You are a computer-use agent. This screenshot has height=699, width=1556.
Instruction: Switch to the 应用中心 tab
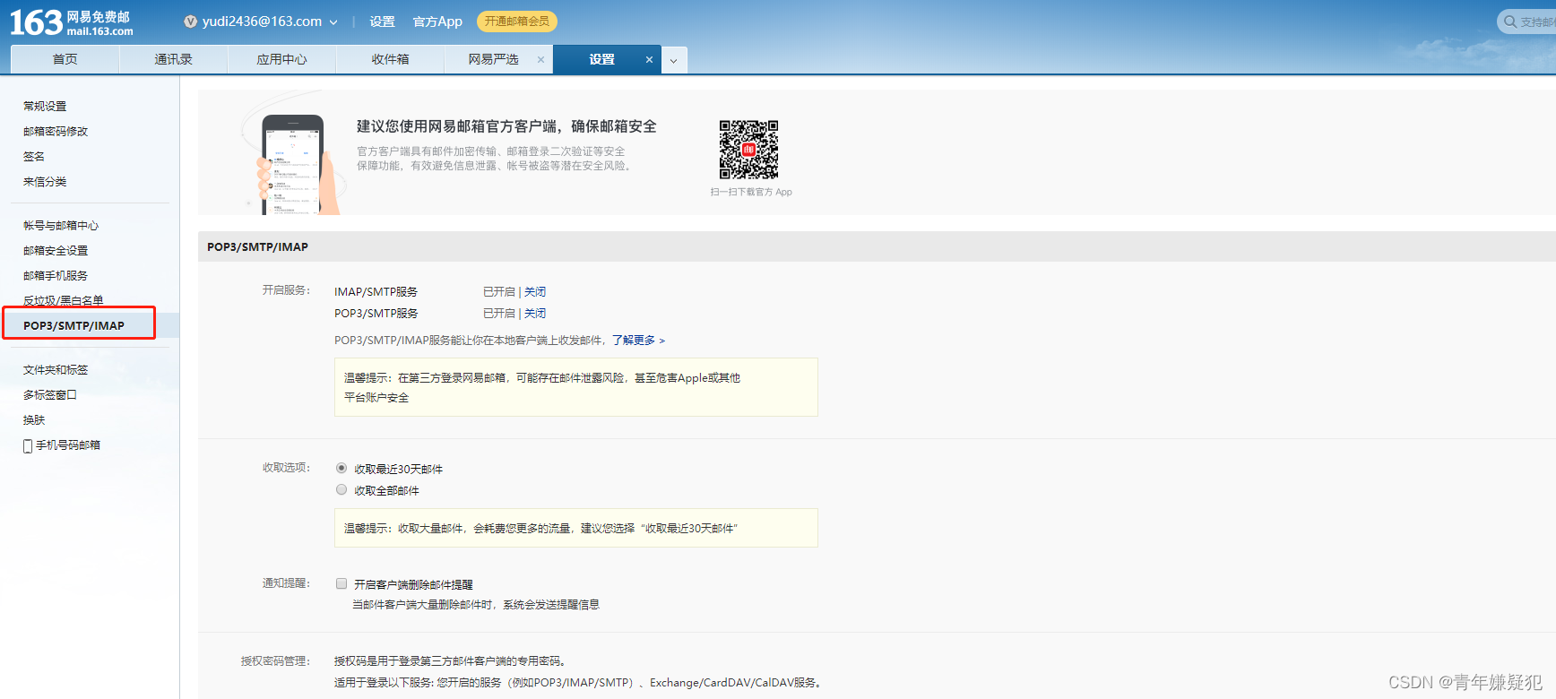click(281, 59)
